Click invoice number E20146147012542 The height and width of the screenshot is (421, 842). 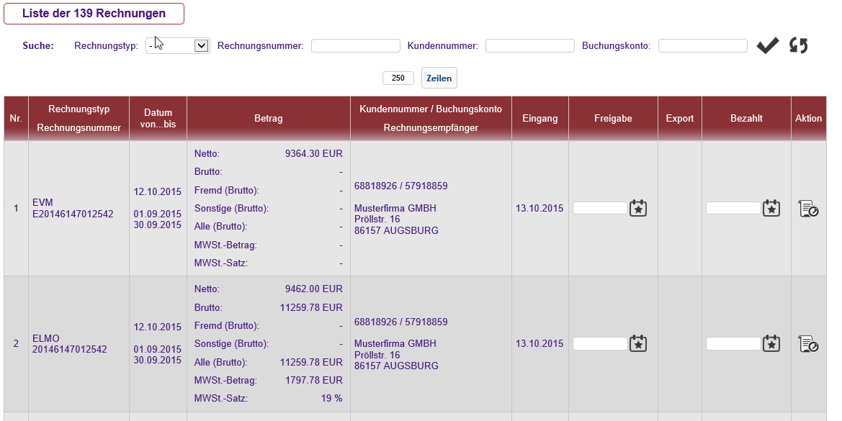pyautogui.click(x=73, y=214)
